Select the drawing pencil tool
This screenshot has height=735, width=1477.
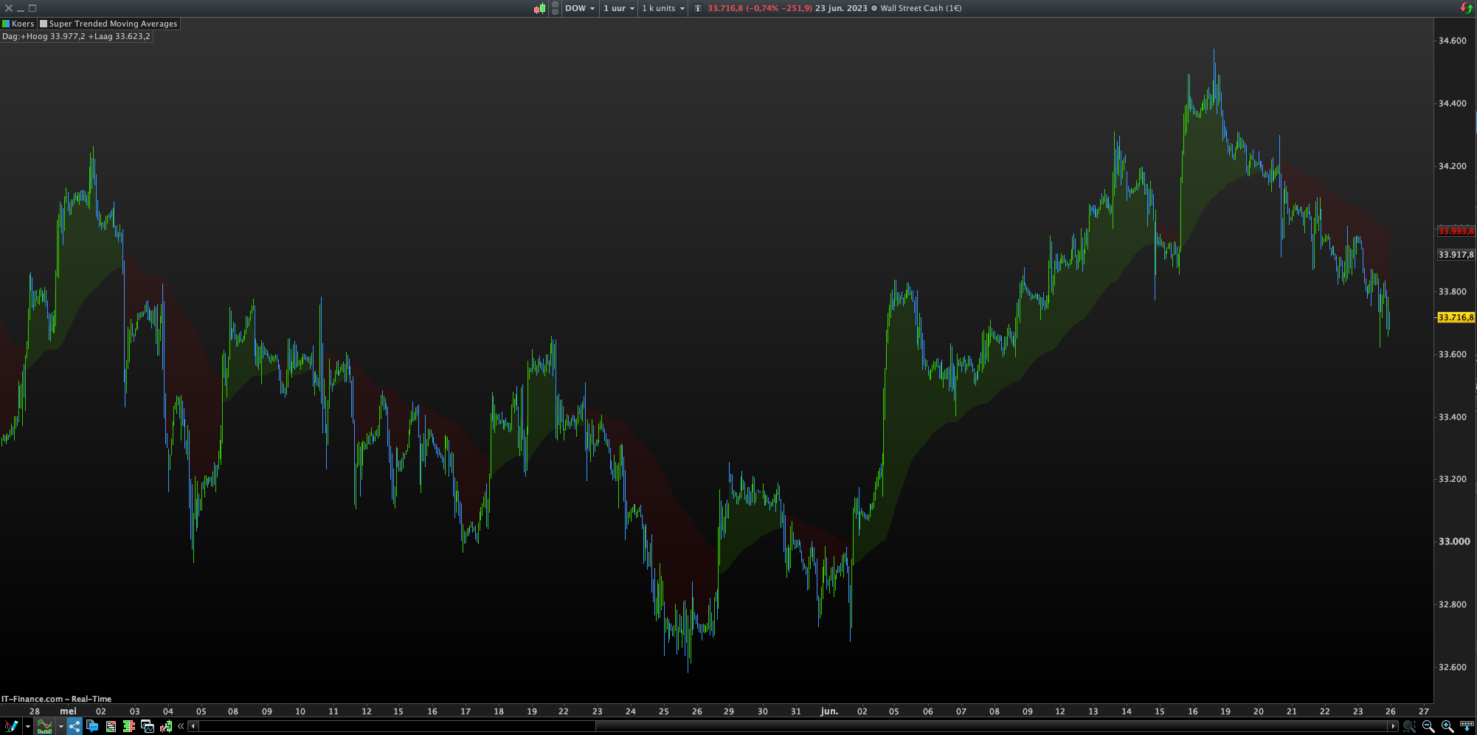pyautogui.click(x=11, y=726)
